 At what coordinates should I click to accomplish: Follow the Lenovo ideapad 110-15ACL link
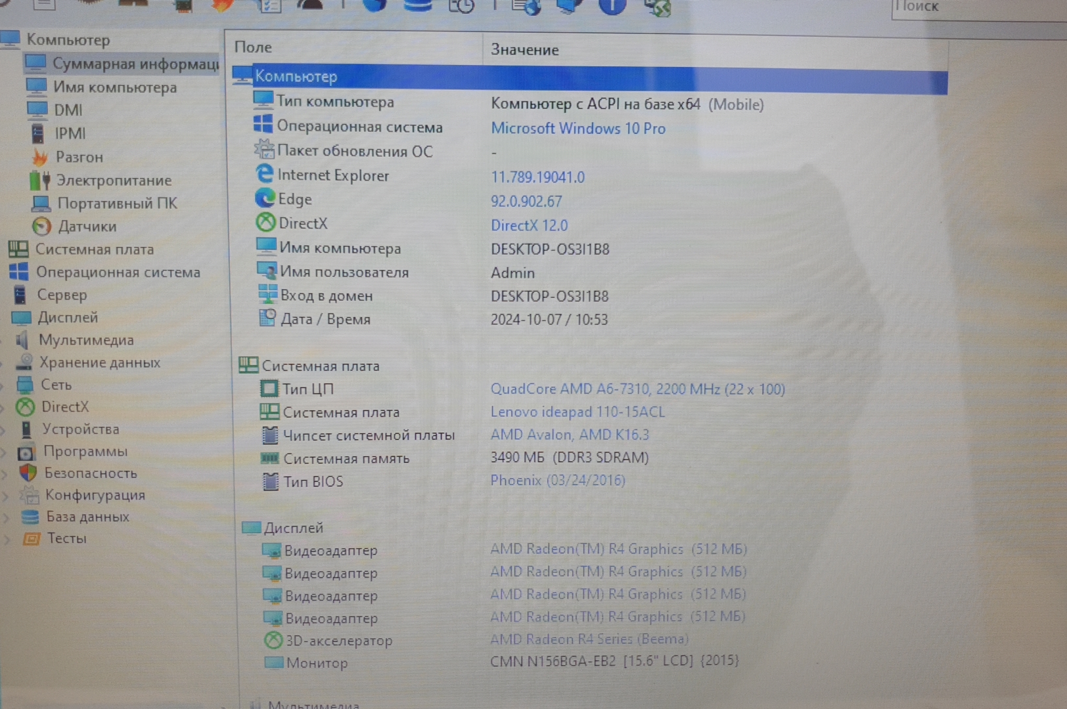[577, 412]
